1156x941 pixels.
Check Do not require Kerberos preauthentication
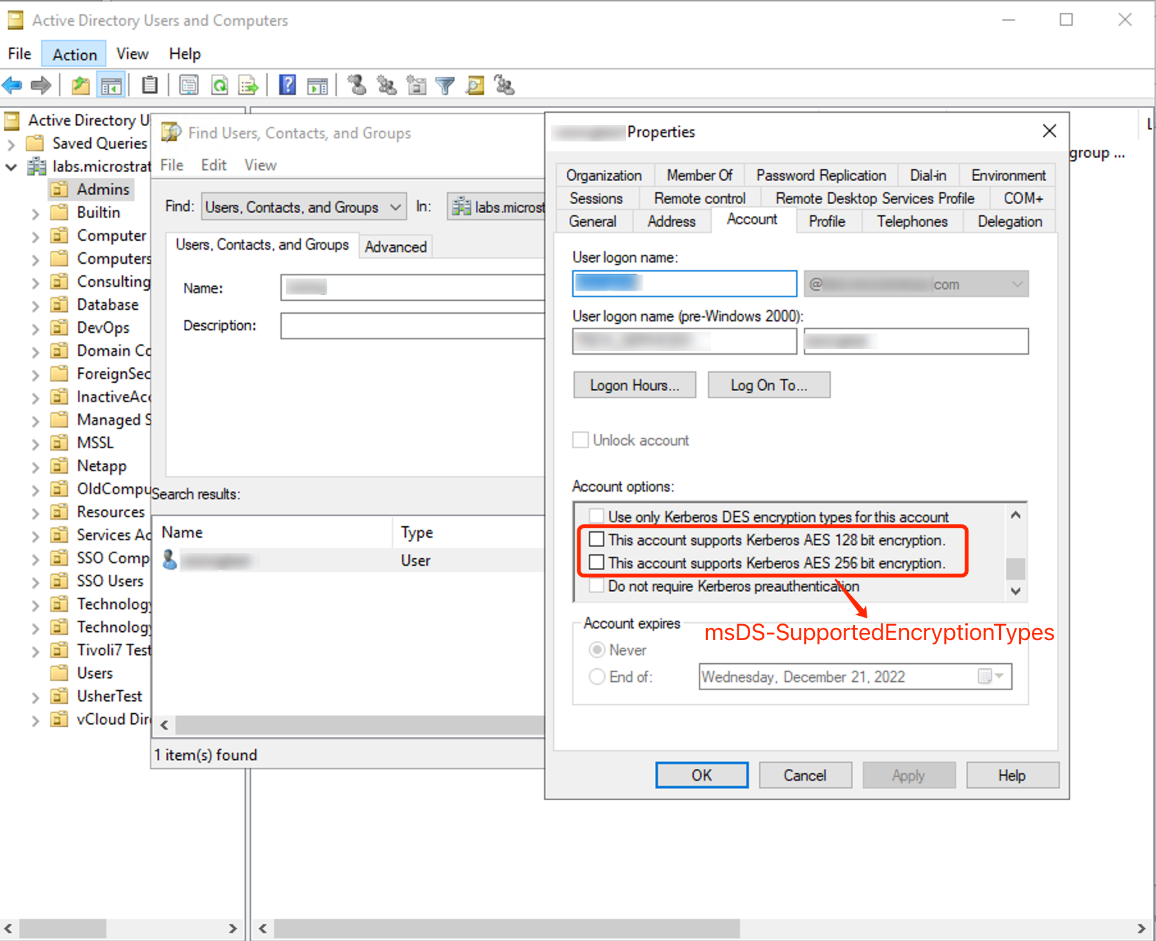(x=596, y=585)
